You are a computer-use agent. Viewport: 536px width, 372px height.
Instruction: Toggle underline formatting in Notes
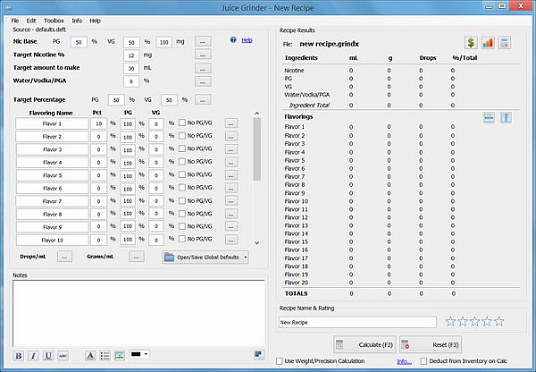coord(48,356)
